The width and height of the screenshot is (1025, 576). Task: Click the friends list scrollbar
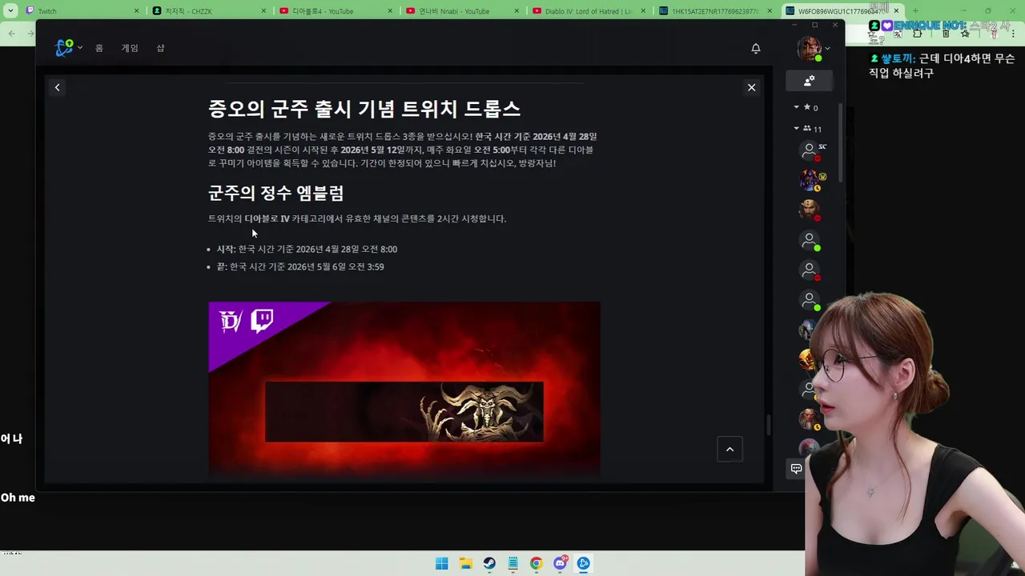(841, 142)
